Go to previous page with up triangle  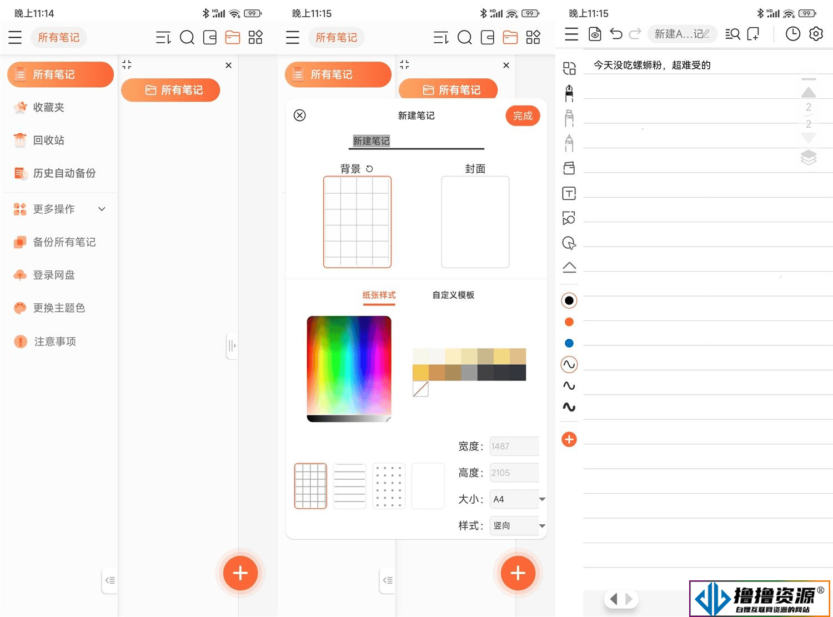click(809, 92)
